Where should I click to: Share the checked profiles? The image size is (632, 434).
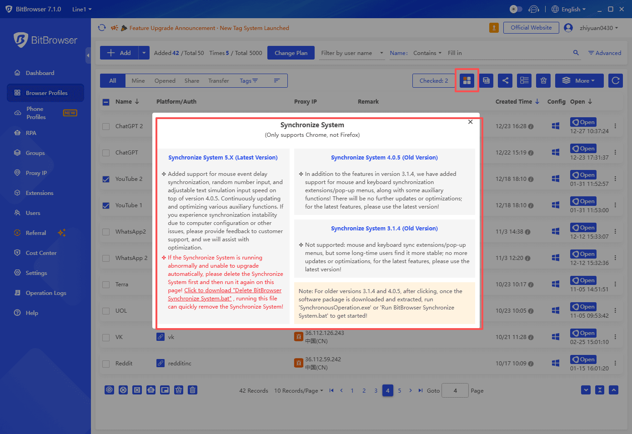click(505, 80)
